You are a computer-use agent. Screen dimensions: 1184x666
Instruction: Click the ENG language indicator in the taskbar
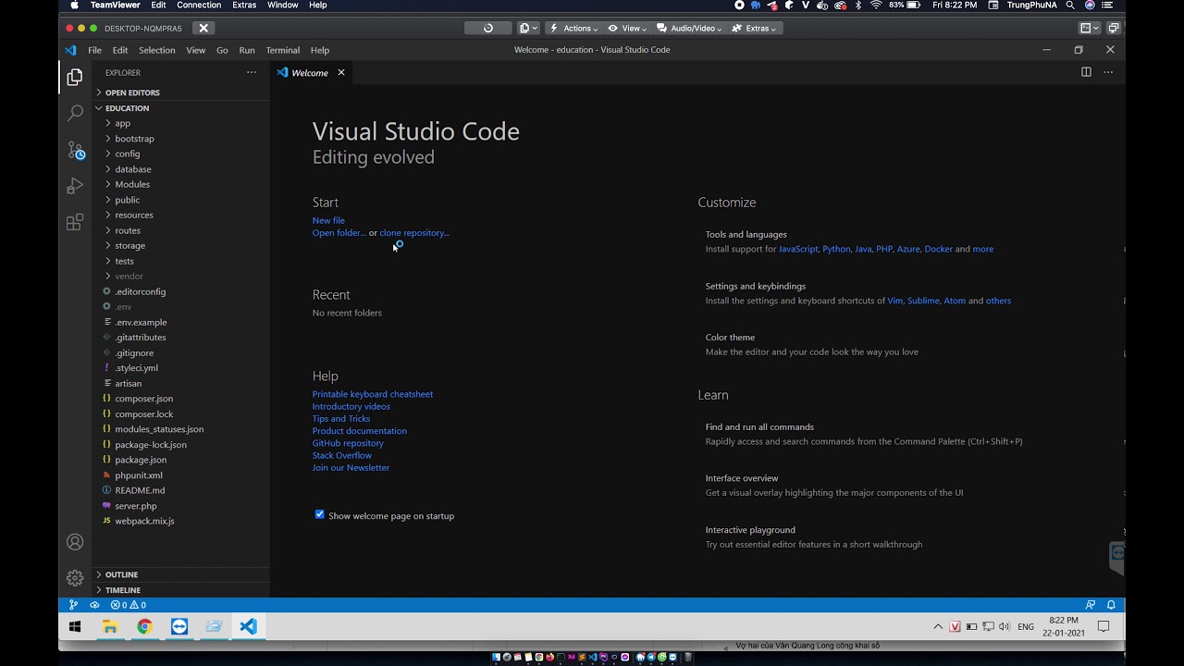(x=1026, y=626)
